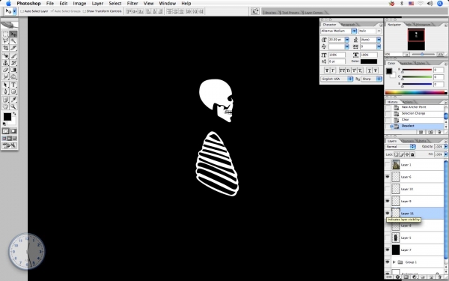Select the Notes tool
The height and width of the screenshot is (281, 449).
click(5, 100)
